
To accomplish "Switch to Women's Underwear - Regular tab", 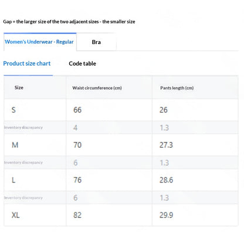I will 40,42.
